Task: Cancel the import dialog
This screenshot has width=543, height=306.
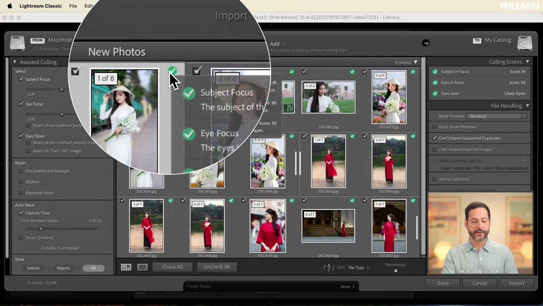Action: click(x=480, y=283)
